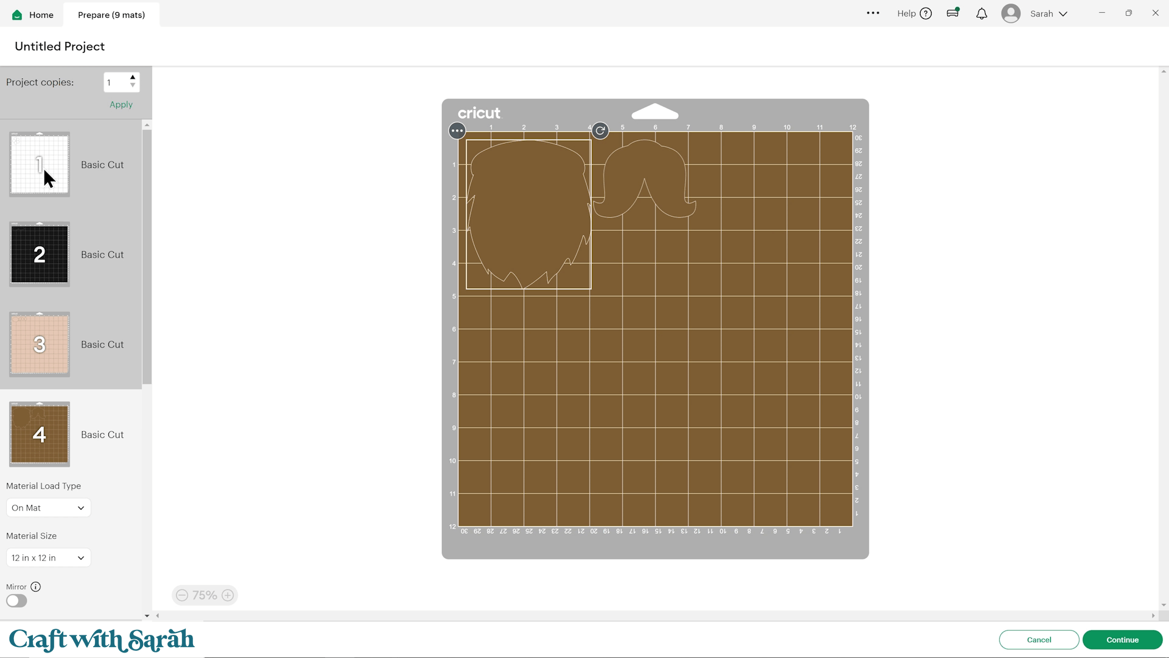The image size is (1169, 658).
Task: Go to the Home tab
Action: [33, 15]
